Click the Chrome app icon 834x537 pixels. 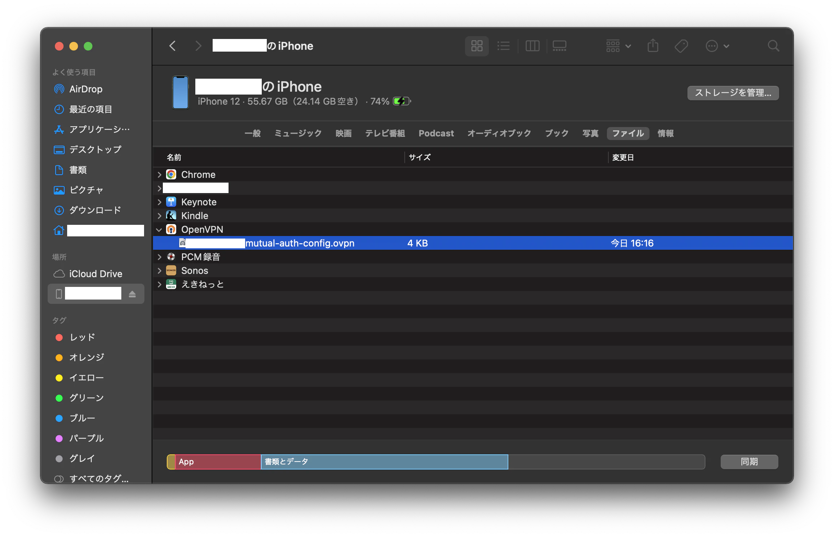171,175
